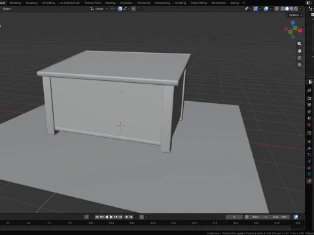Switch to wireframe viewport shading
This screenshot has height=235, width=314.
(x=283, y=8)
